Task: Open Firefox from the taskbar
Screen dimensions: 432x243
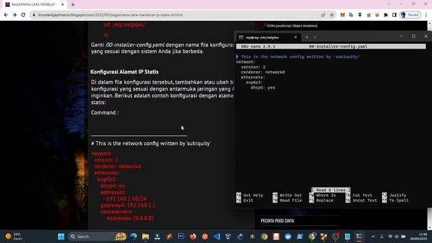Action: 193,236
